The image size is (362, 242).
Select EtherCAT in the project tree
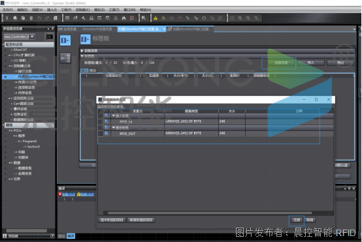(x=20, y=50)
